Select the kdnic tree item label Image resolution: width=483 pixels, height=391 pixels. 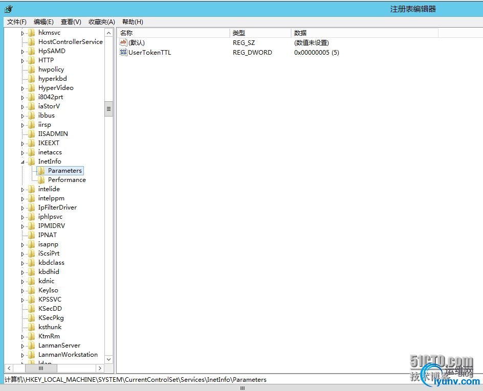tap(46, 281)
